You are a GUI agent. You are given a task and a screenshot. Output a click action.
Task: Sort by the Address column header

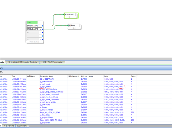coord(84,76)
